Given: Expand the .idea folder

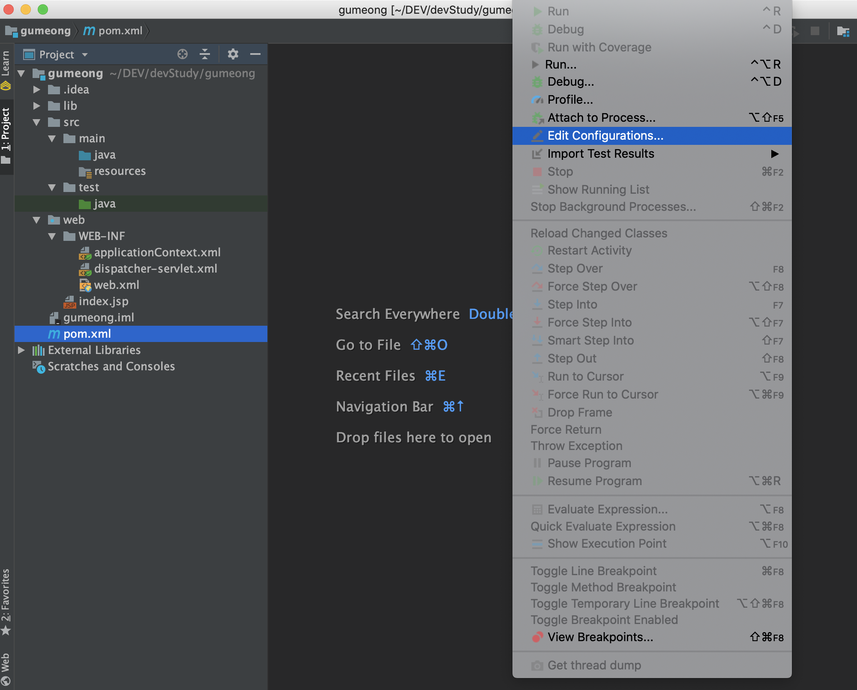Looking at the screenshot, I should tap(37, 90).
